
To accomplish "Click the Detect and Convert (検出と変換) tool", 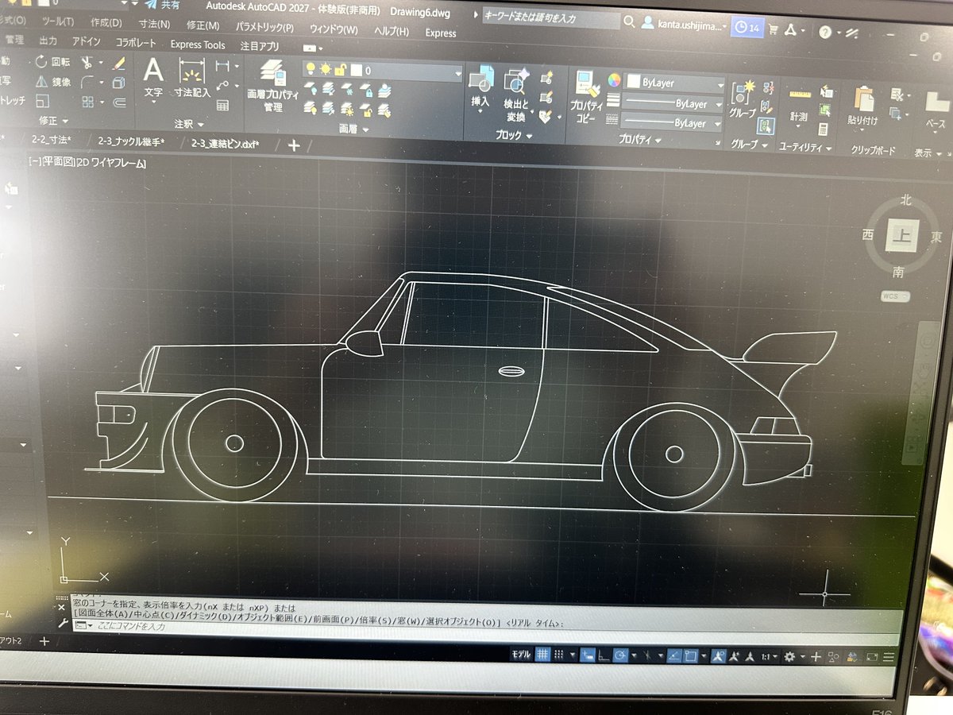I will click(516, 94).
